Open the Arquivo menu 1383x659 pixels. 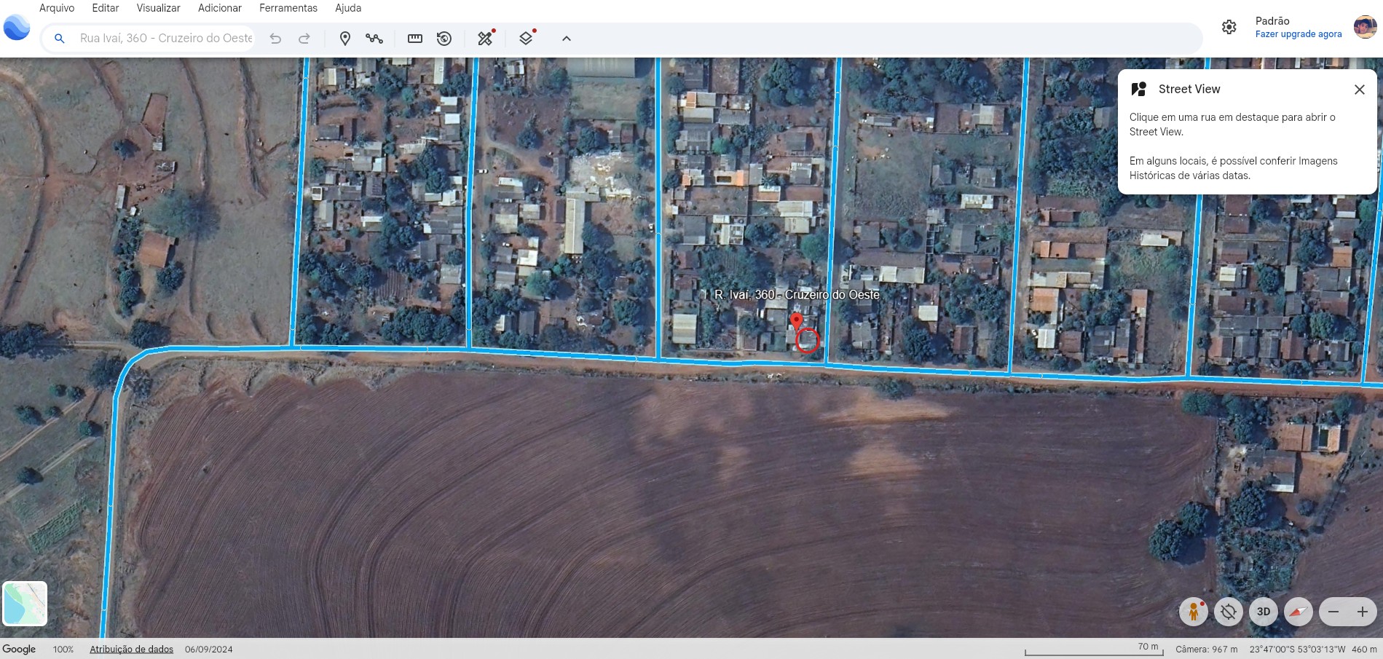57,8
